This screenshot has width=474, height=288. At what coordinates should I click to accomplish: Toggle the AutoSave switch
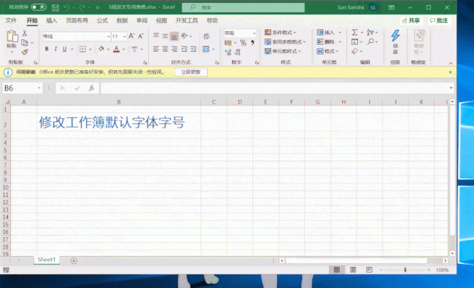click(x=39, y=7)
